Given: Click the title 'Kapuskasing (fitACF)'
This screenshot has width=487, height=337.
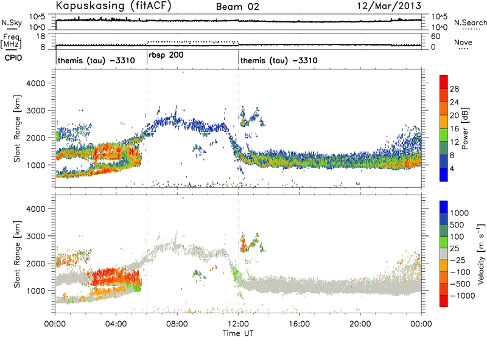Looking at the screenshot, I should (113, 5).
